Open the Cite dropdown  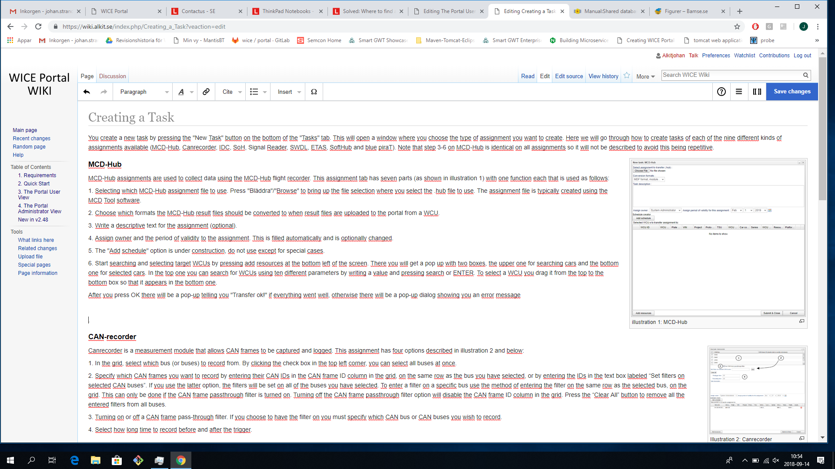[232, 92]
